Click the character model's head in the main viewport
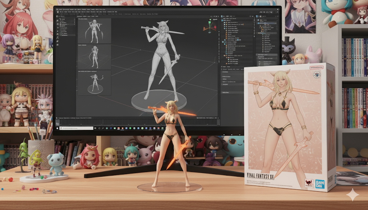The width and height of the screenshot is (368, 210). (x=163, y=27)
